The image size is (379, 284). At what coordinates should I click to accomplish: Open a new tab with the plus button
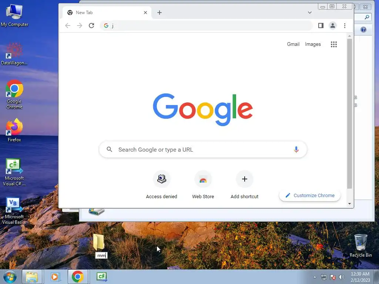(x=160, y=13)
